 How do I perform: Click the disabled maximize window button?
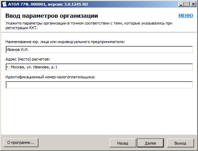point(187,4)
